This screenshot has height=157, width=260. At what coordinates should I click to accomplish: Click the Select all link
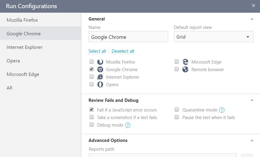[97, 51]
